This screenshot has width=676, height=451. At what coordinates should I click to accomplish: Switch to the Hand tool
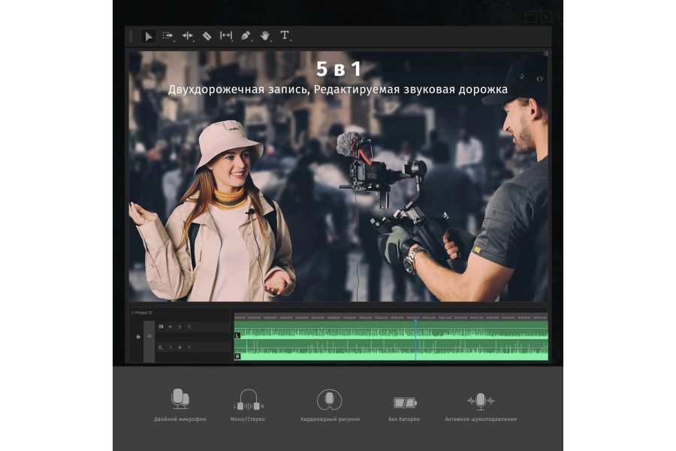tap(264, 35)
